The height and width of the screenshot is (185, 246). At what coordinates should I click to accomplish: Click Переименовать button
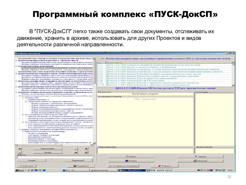point(48,149)
